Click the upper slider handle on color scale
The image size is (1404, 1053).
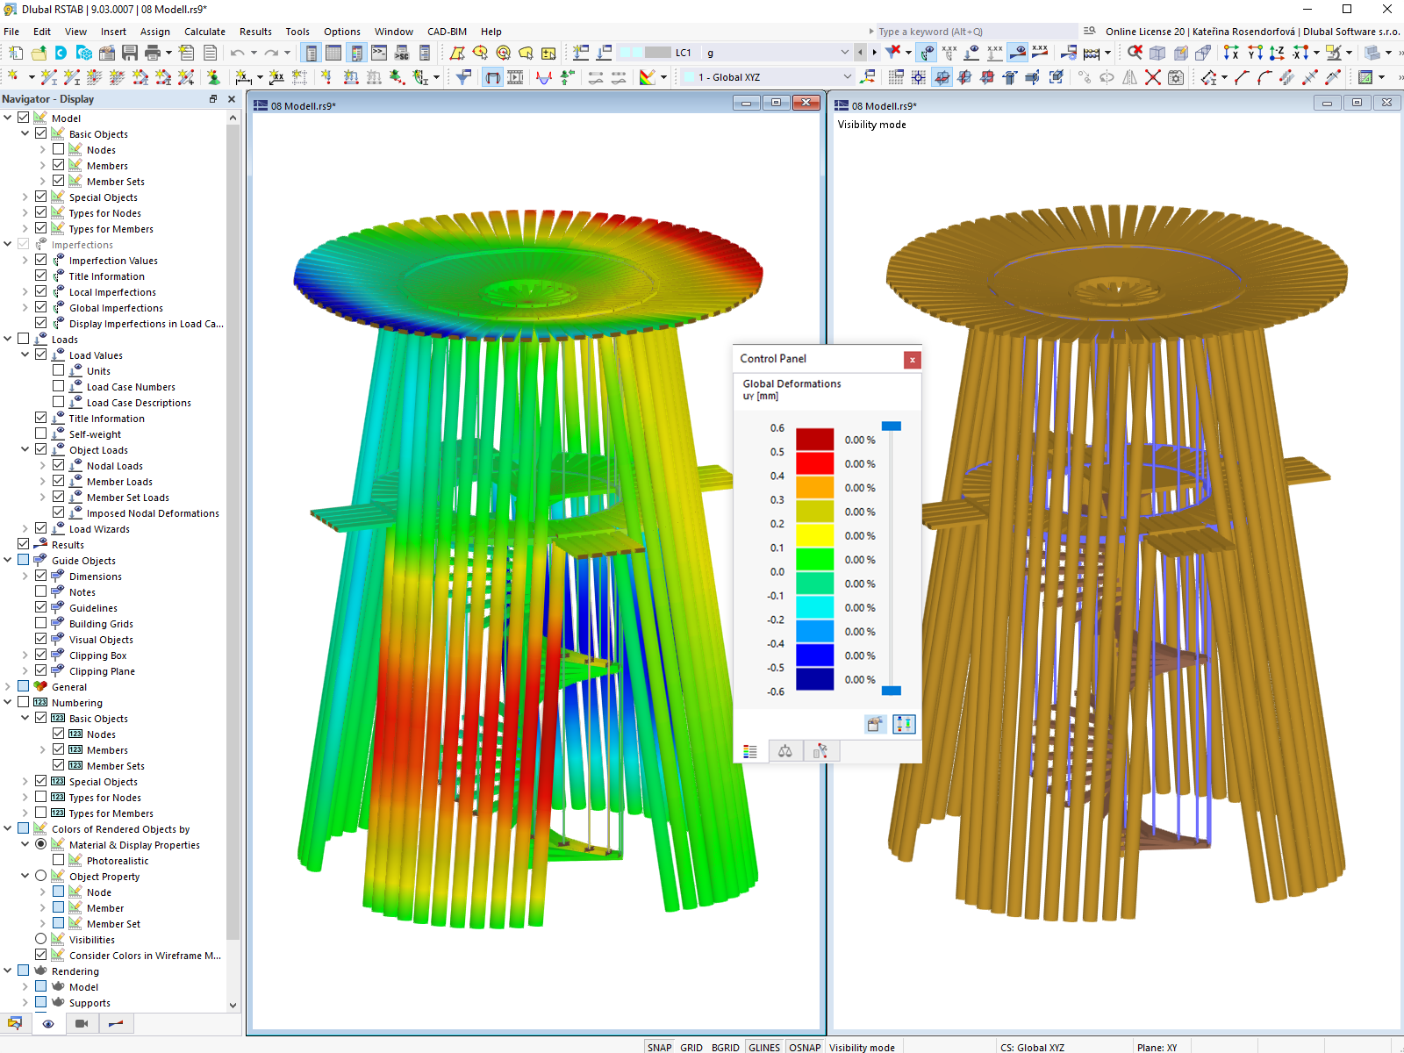[x=892, y=426]
